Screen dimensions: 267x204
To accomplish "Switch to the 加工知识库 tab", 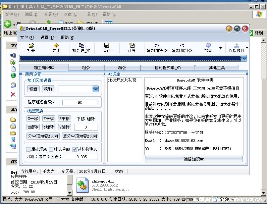I will point(44,67).
